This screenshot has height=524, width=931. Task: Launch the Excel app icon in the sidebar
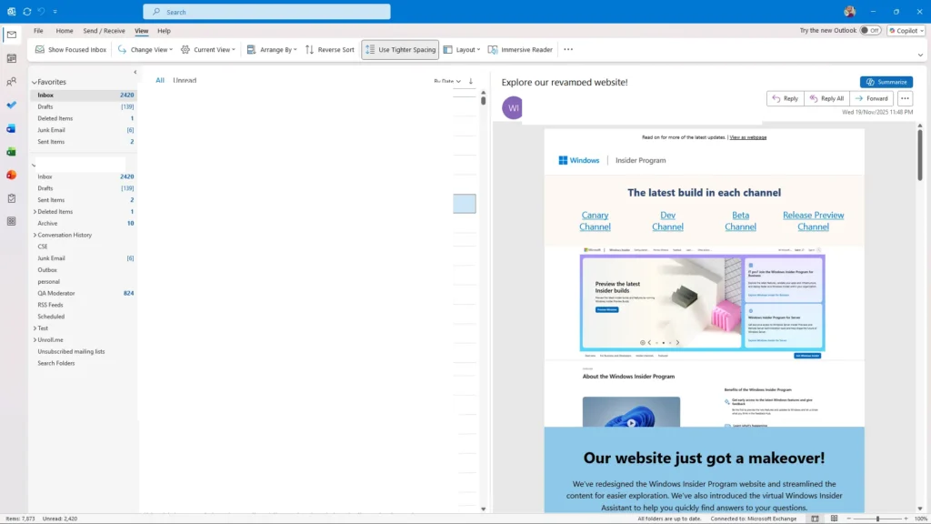pyautogui.click(x=11, y=152)
